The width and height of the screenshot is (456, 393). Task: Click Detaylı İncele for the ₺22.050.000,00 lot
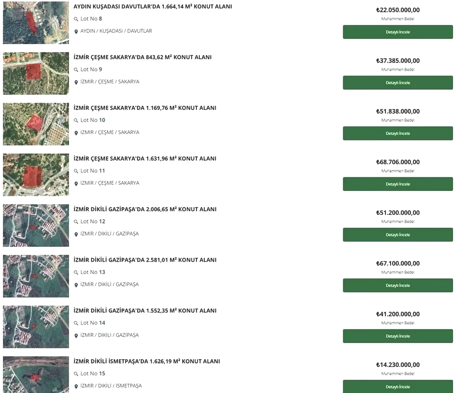398,32
